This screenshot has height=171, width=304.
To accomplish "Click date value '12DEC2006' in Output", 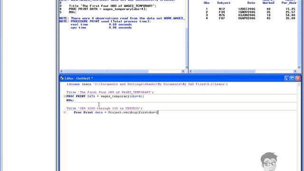I will coord(247,9).
